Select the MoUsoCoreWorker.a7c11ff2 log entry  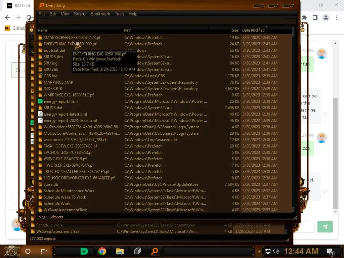point(165,133)
